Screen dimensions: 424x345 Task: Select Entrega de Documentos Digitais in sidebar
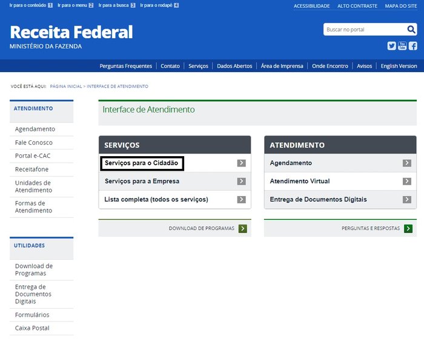(x=33, y=294)
